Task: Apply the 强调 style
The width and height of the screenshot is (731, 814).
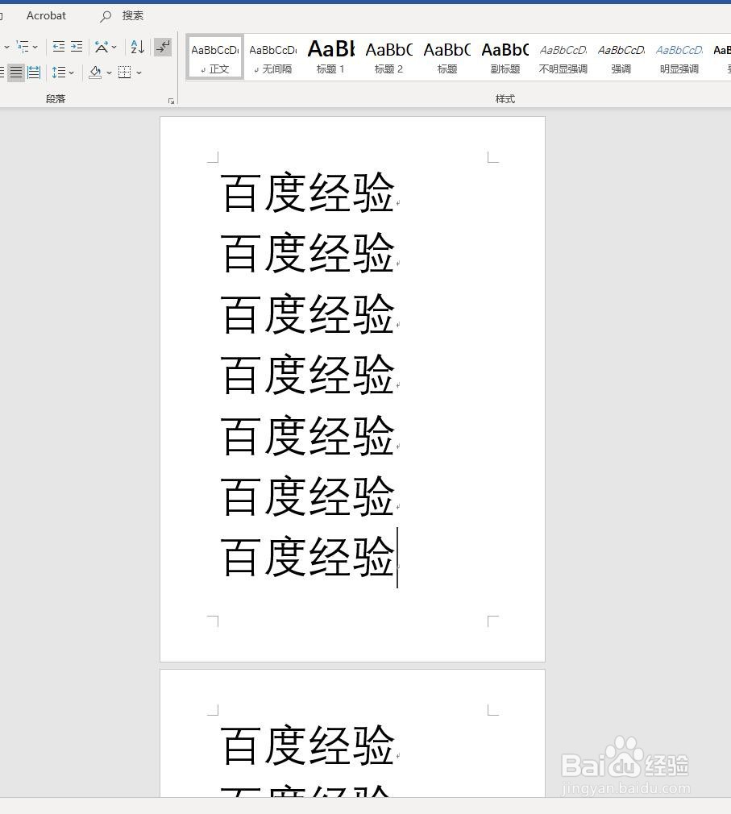Action: (x=621, y=57)
